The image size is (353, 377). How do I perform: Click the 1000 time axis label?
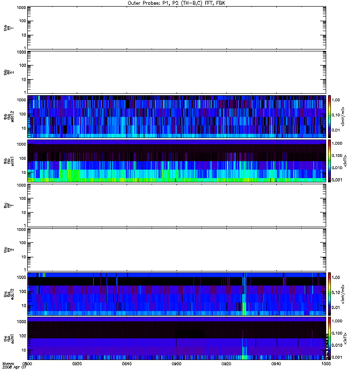[326, 363]
